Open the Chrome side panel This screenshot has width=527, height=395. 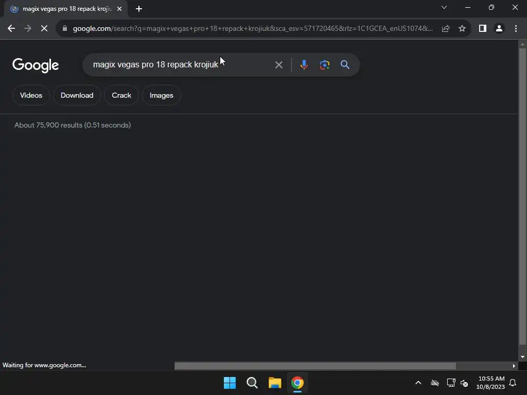pos(483,29)
